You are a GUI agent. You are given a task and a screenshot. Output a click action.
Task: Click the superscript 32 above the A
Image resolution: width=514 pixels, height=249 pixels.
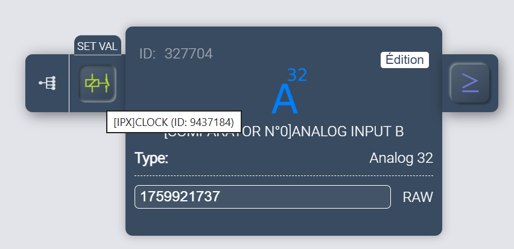click(x=297, y=75)
